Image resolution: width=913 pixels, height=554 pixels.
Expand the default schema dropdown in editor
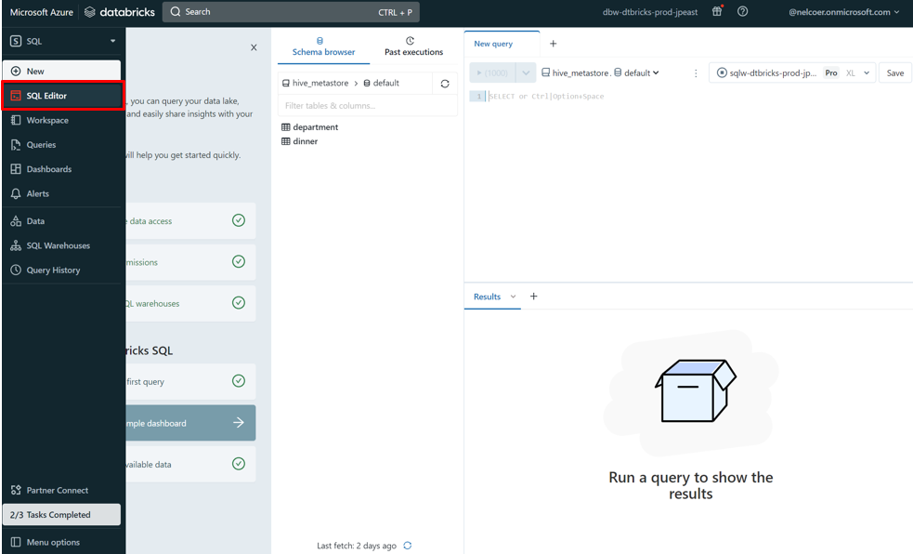click(x=641, y=73)
